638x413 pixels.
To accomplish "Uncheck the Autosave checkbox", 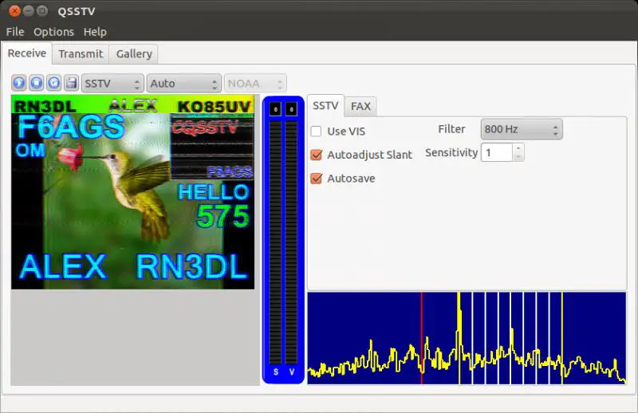I will (316, 179).
